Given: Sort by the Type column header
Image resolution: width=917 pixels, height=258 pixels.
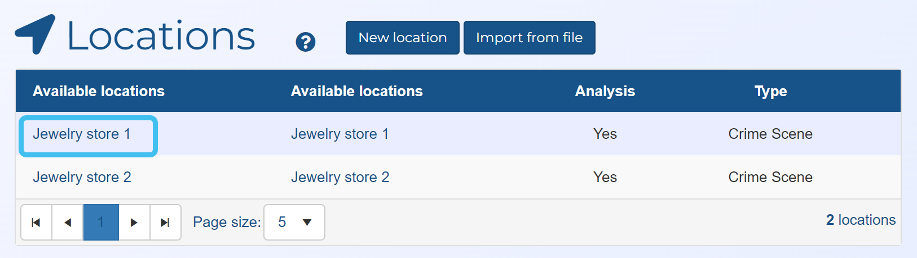Looking at the screenshot, I should point(770,91).
